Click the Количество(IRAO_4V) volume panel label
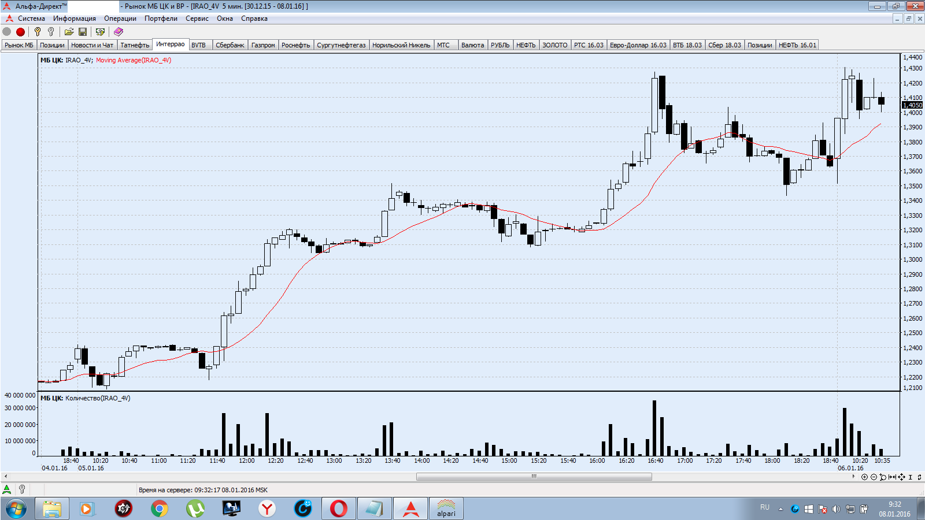The image size is (925, 520). tap(98, 398)
